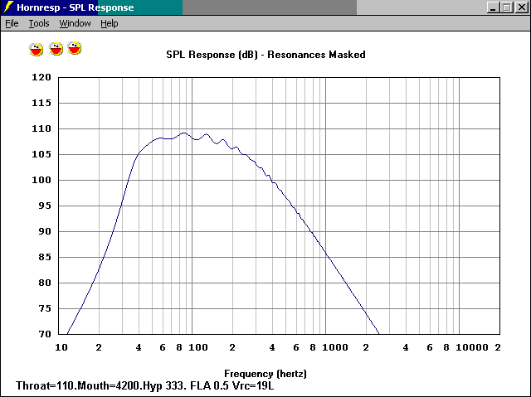Open the Tools menu

[39, 23]
